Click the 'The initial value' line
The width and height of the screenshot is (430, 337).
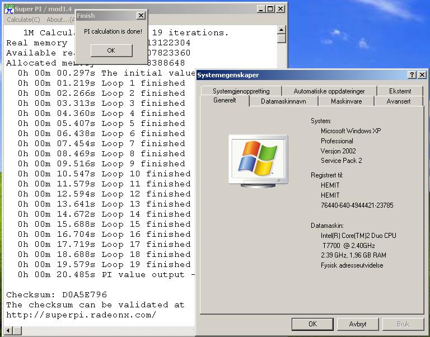106,73
